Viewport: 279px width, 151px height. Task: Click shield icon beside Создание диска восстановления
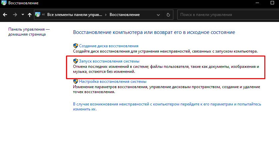(75, 46)
